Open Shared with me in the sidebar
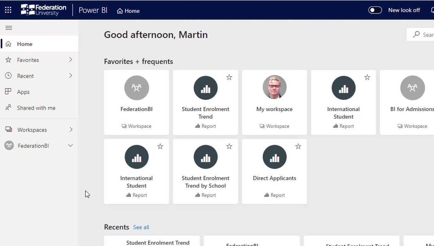Viewport: 434px width, 246px height. pos(39,108)
